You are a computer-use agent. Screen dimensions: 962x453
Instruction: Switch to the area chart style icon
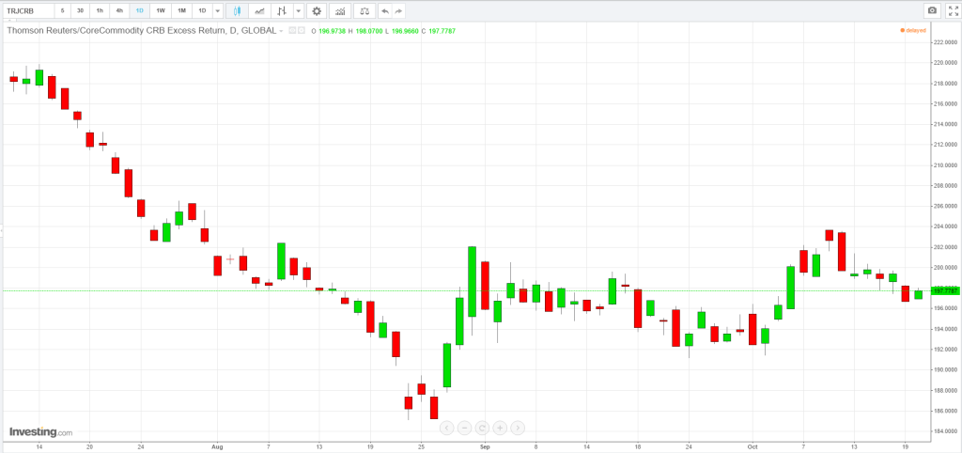(x=258, y=10)
